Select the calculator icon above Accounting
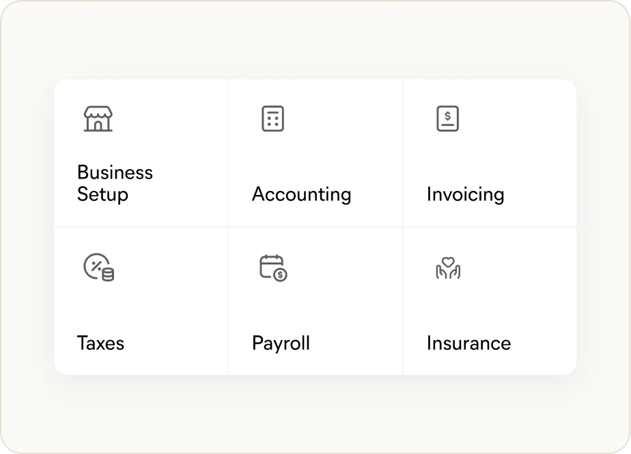This screenshot has width=631, height=454. (x=273, y=119)
